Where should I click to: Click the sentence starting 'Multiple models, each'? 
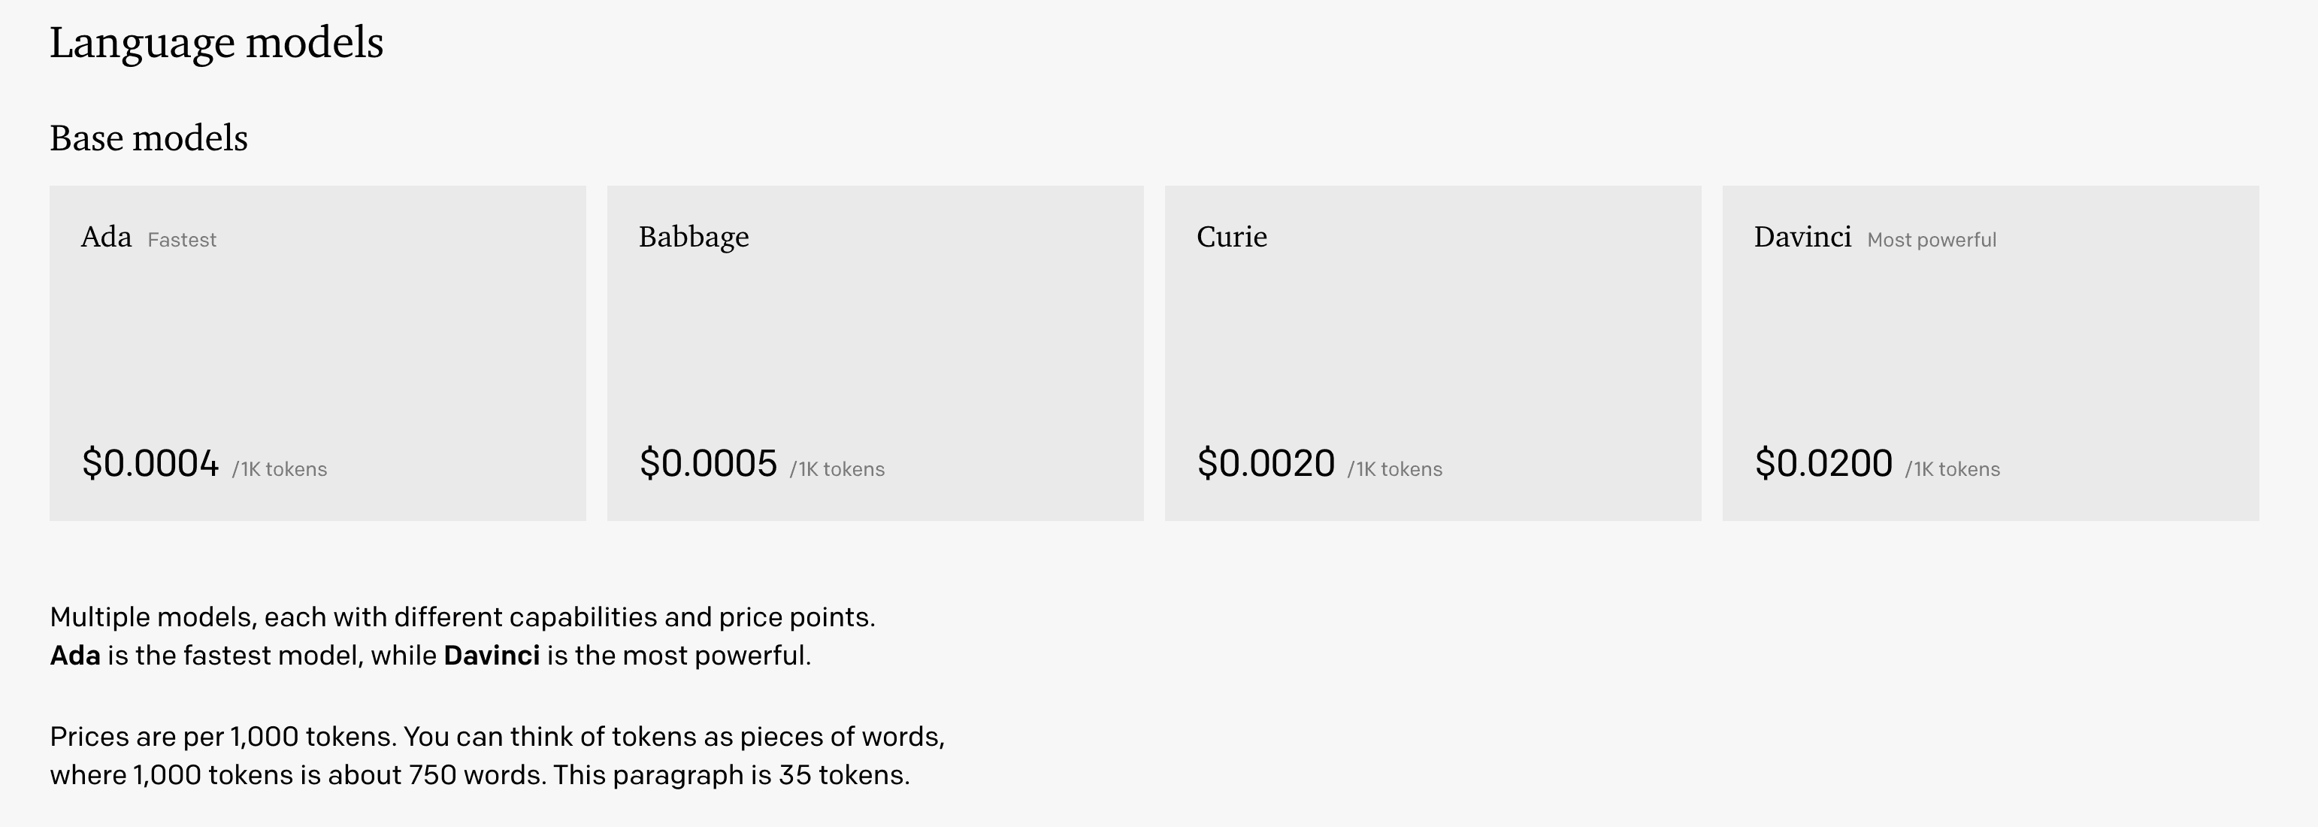(462, 617)
